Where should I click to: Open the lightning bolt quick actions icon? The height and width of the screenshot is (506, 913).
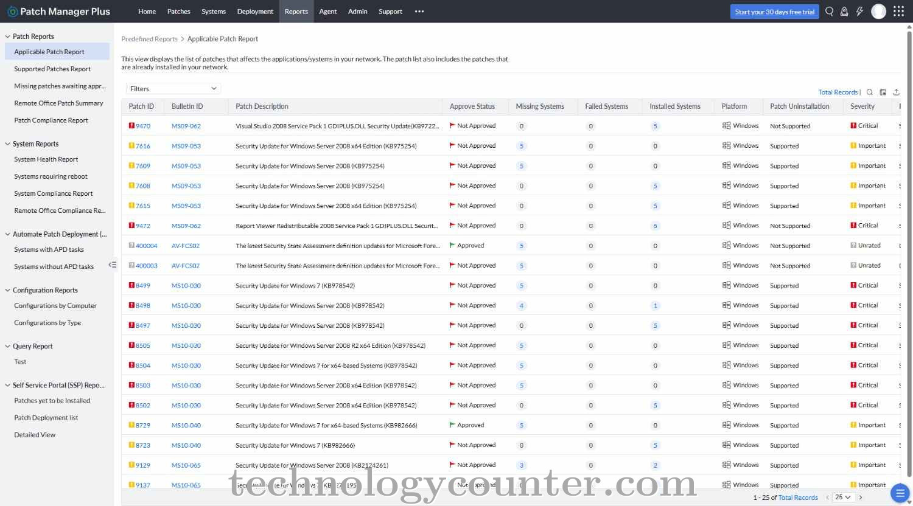pos(859,12)
